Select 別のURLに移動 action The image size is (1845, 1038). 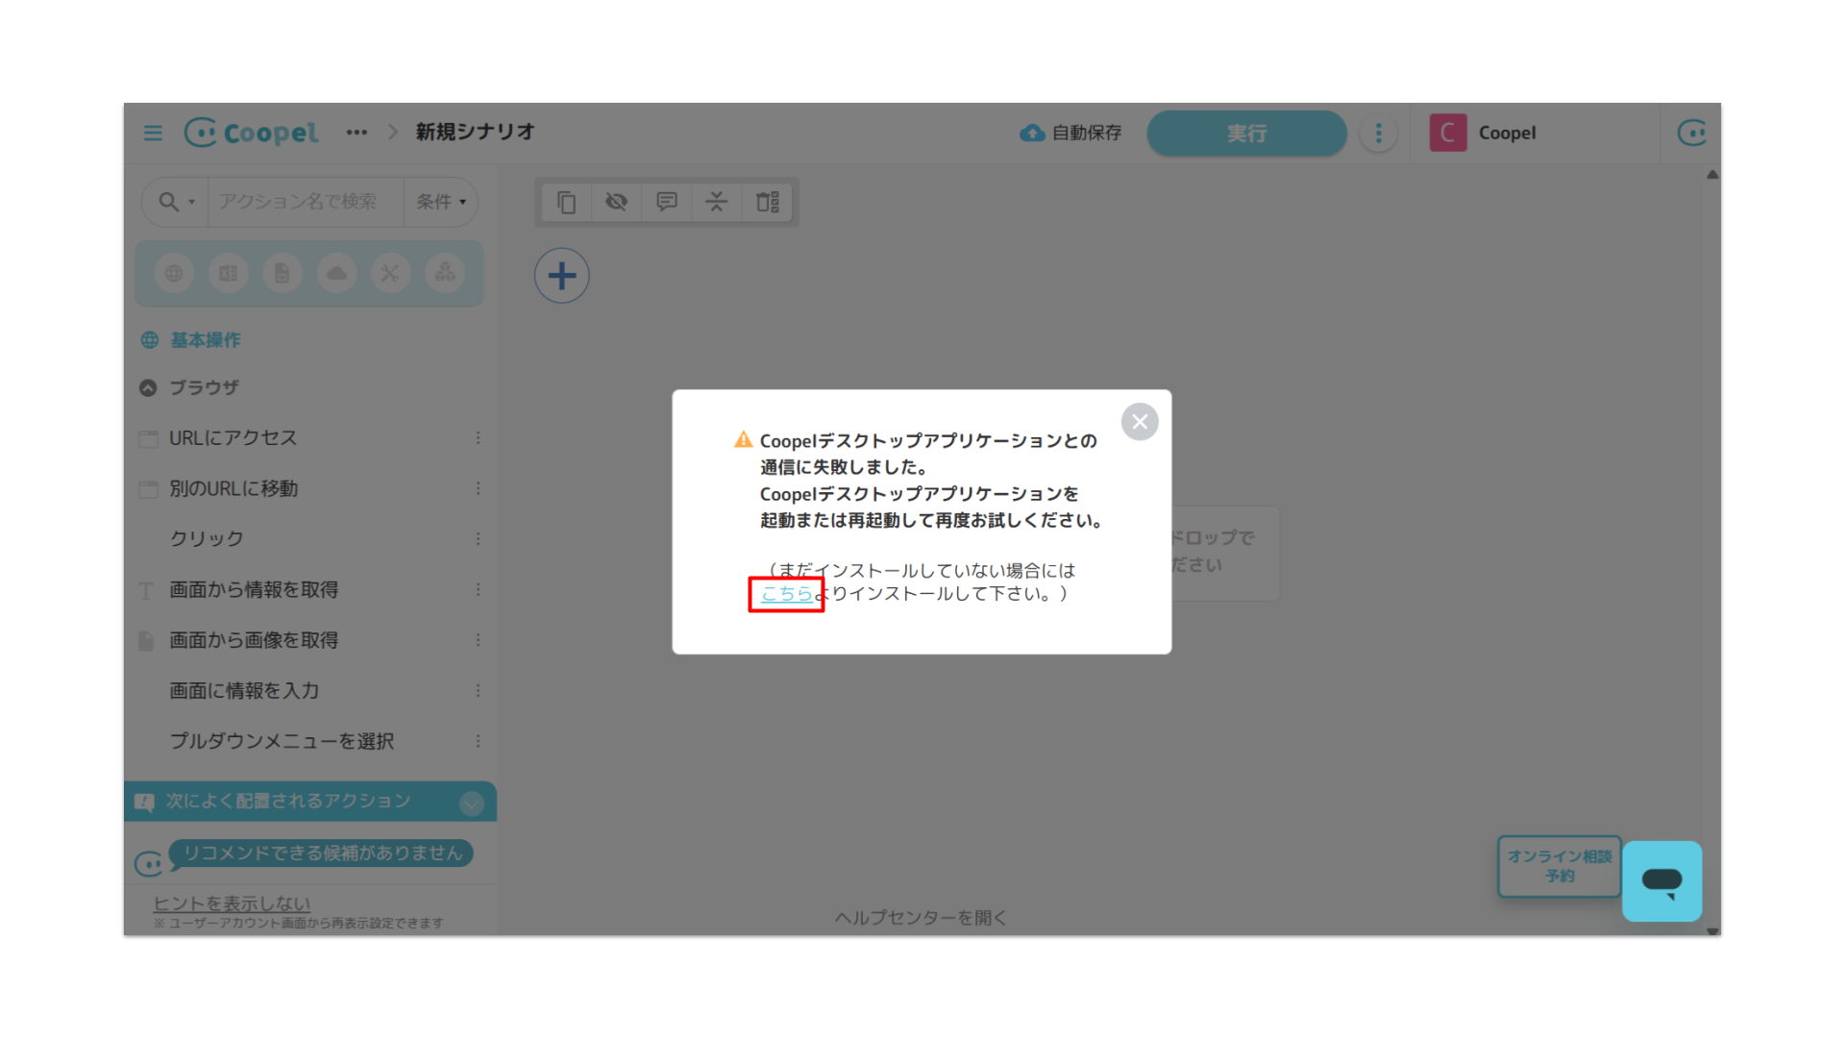234,488
